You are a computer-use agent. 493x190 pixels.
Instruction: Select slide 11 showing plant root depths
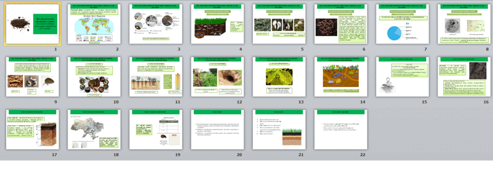point(156,77)
